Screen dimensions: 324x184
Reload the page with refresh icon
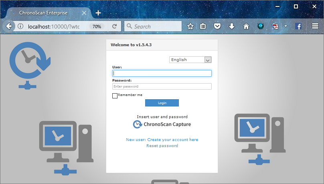pos(114,26)
